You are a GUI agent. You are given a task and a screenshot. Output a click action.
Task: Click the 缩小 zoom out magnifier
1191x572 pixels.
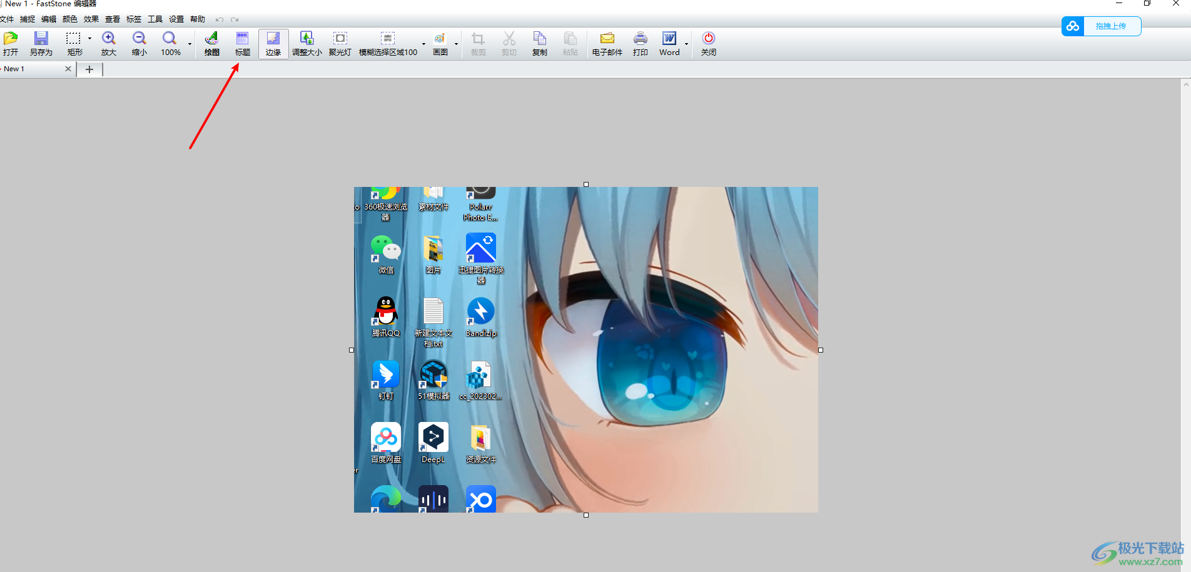click(x=139, y=39)
